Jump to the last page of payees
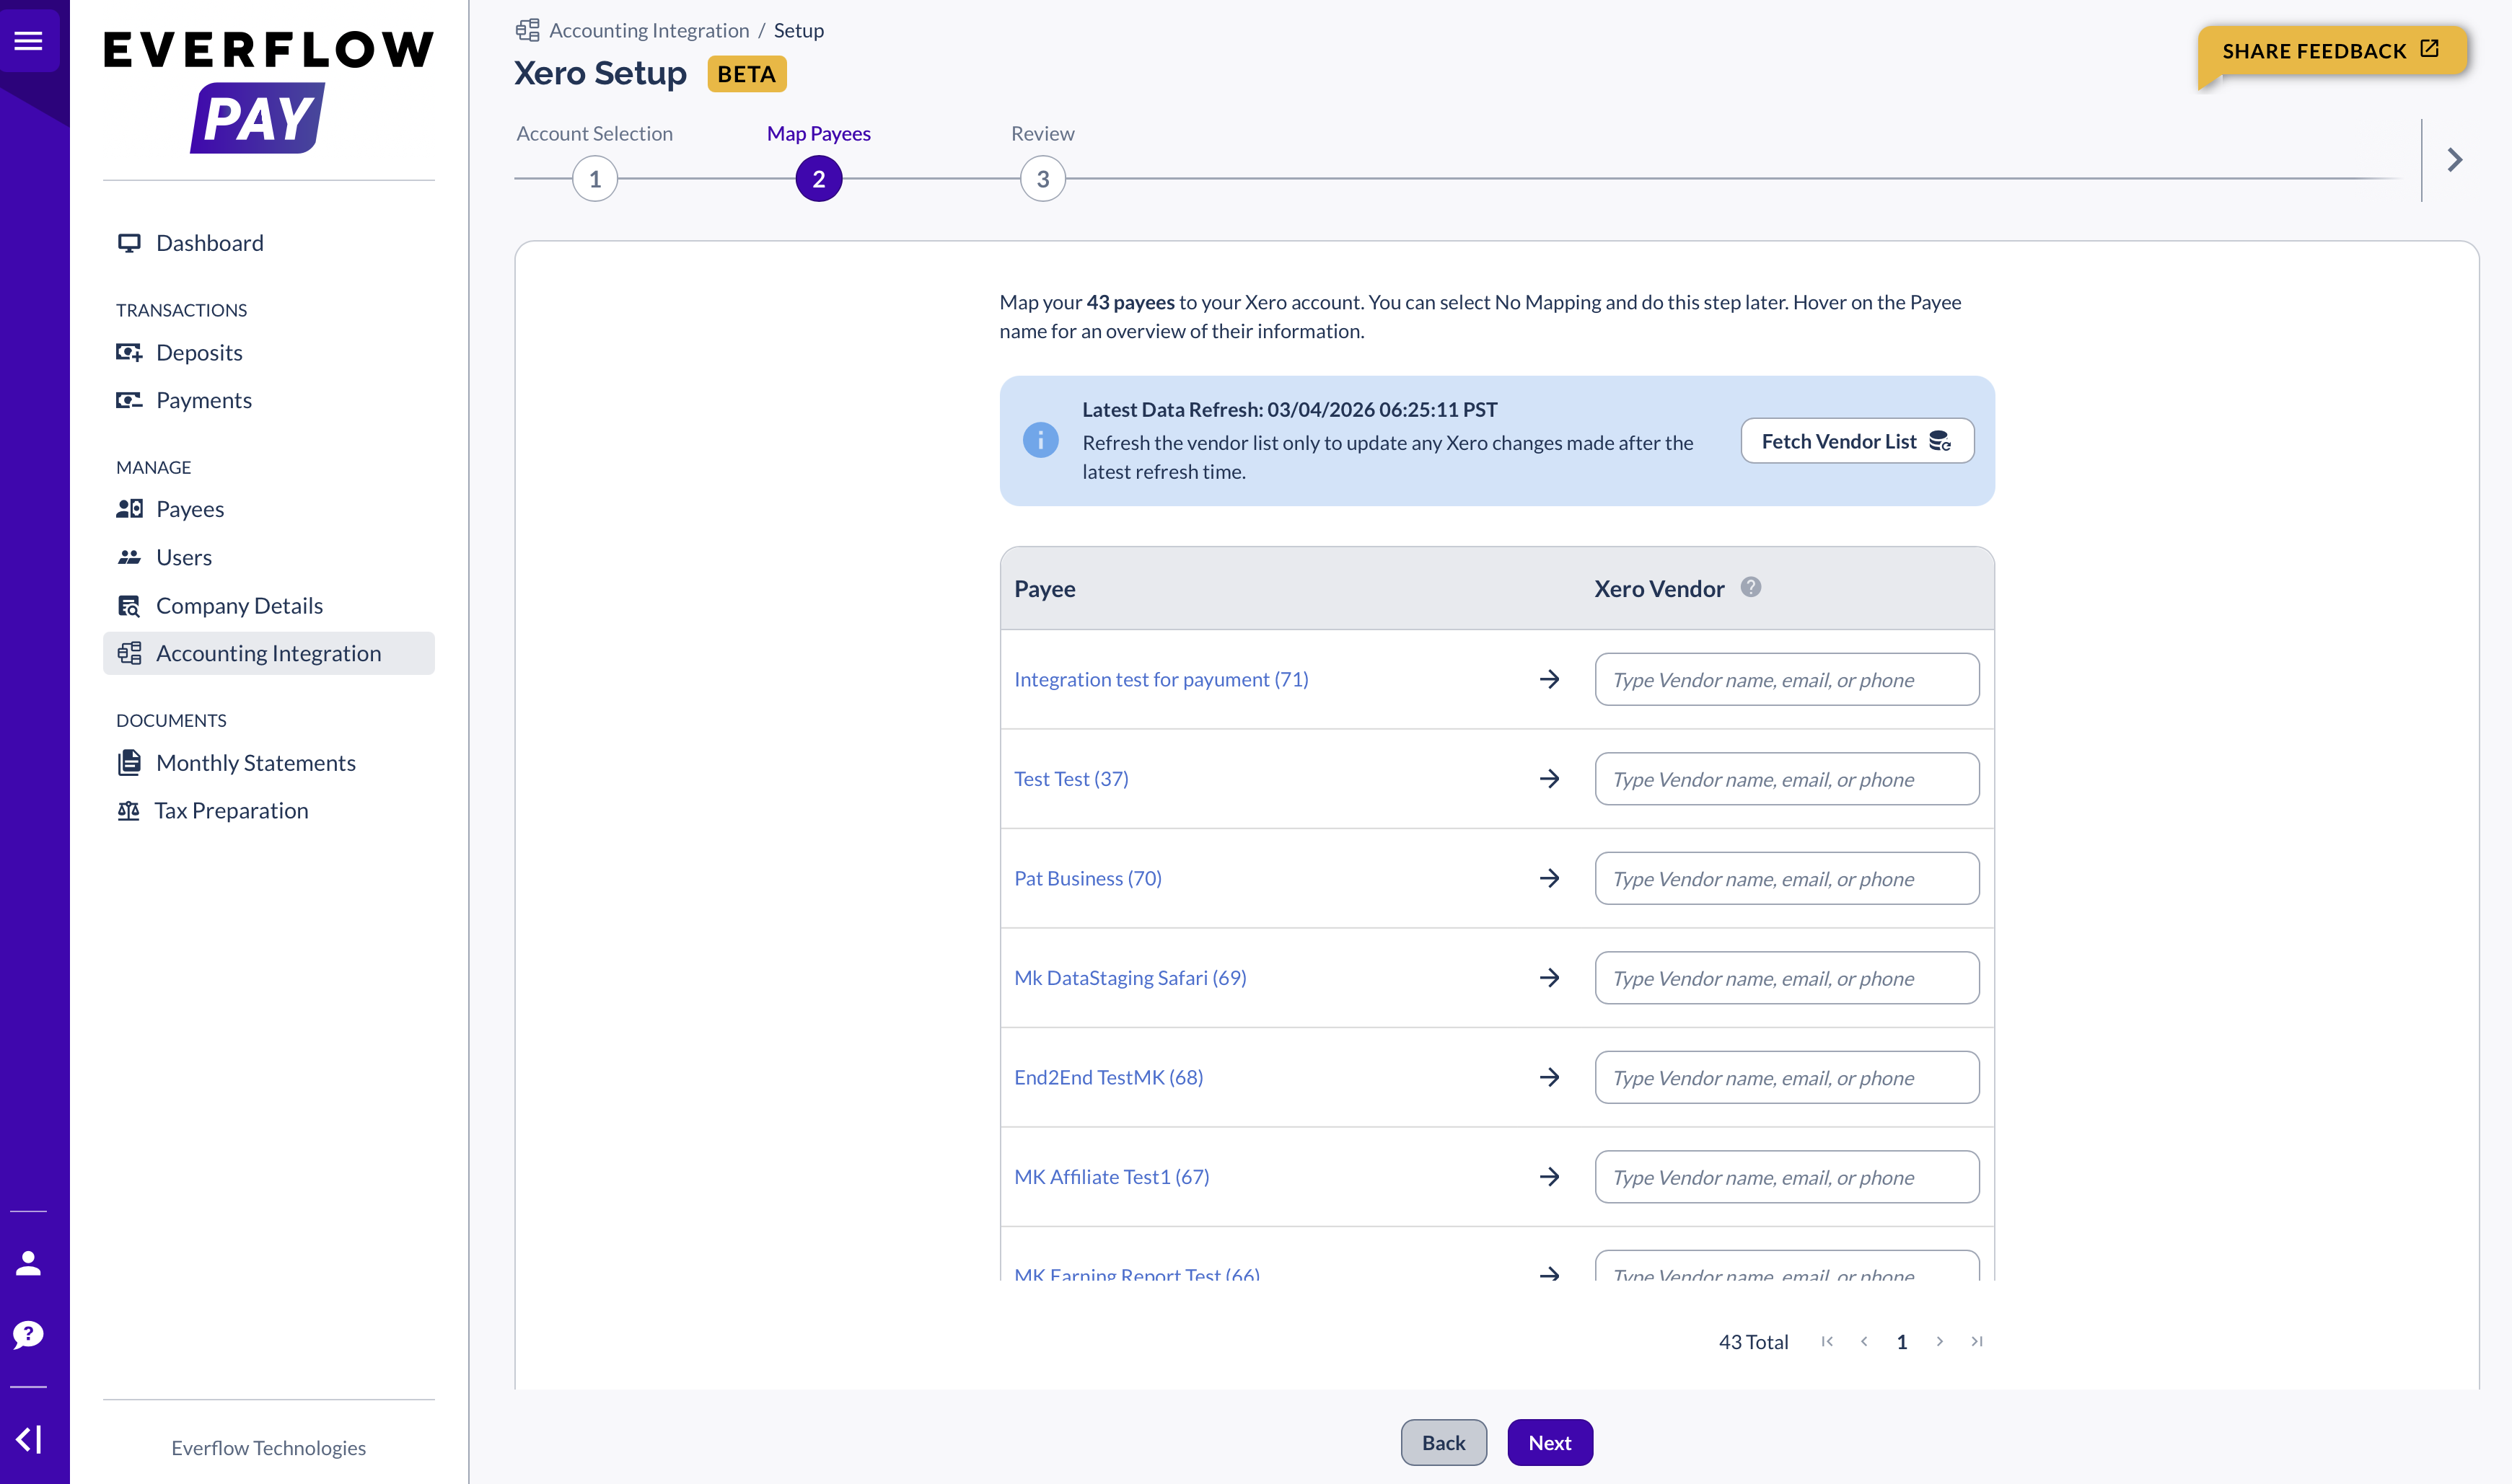The image size is (2512, 1484). click(1977, 1341)
